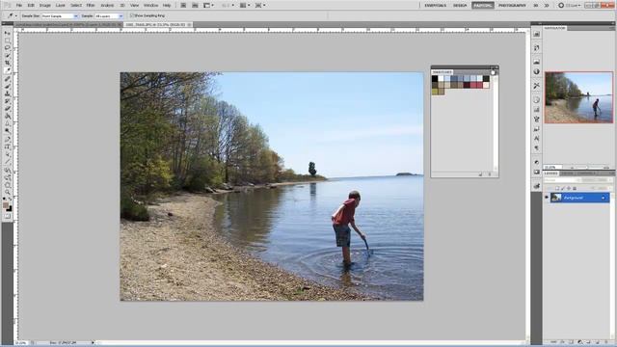Viewport: 617px width, 347px height.
Task: Open the Eyedropper tool preset picker
Action: coord(12,16)
